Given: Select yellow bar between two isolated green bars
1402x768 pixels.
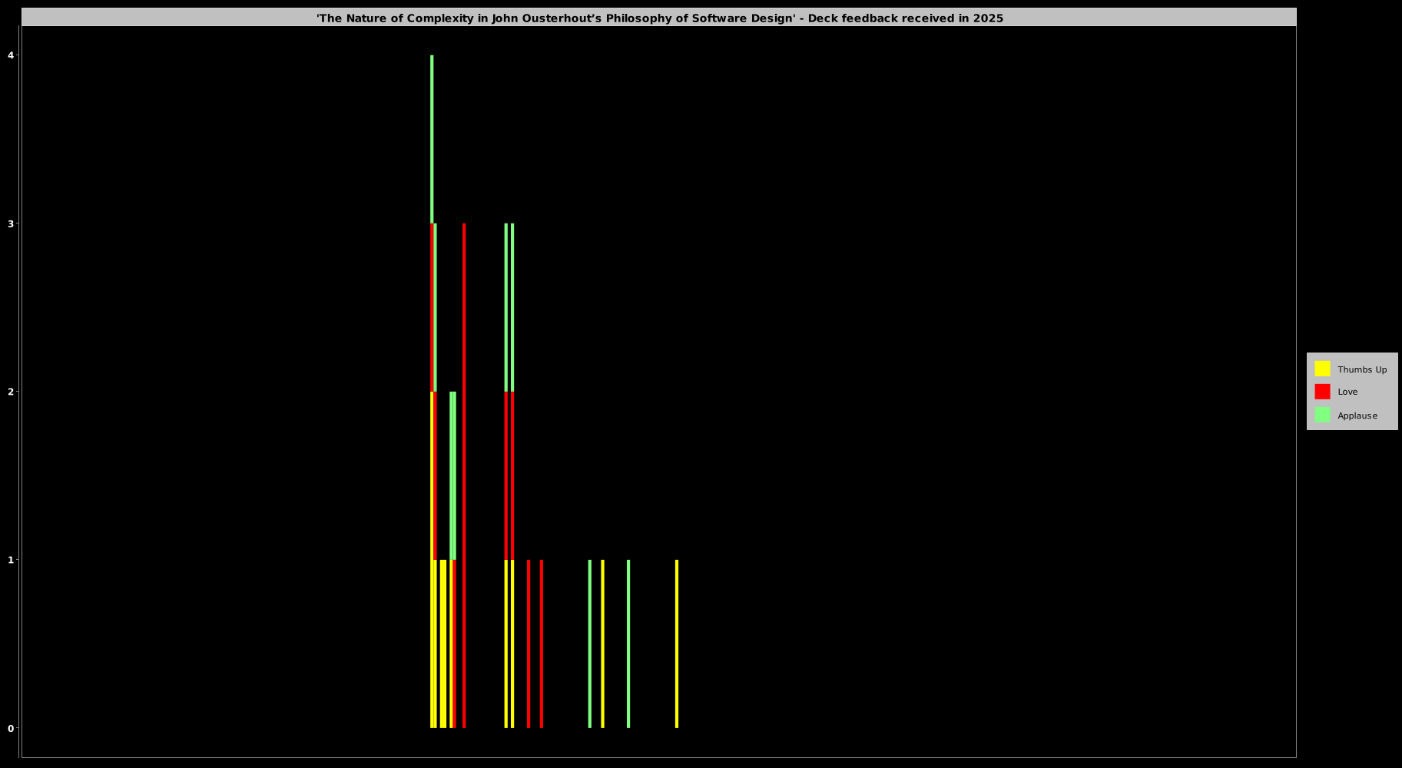Looking at the screenshot, I should click(x=602, y=644).
